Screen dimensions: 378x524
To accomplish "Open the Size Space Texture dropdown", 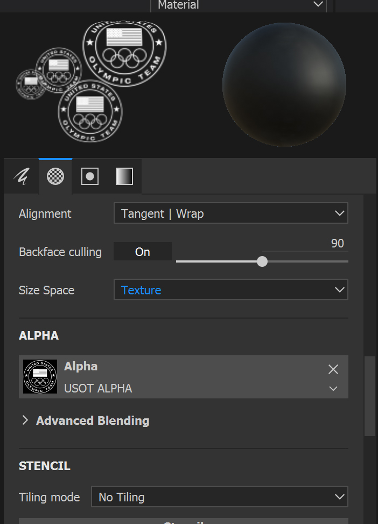I will (231, 289).
